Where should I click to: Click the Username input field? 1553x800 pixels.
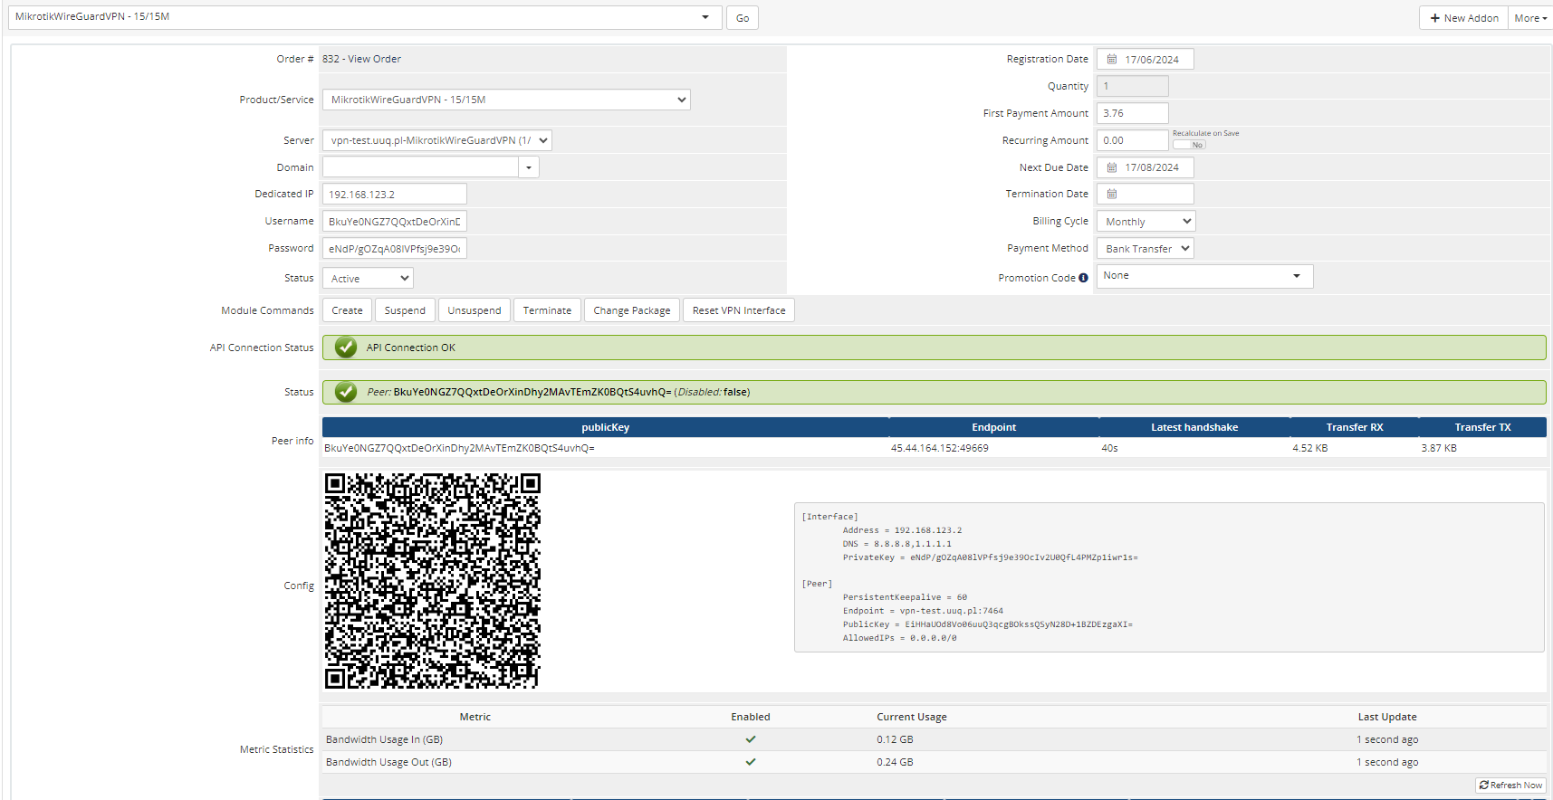pos(395,222)
